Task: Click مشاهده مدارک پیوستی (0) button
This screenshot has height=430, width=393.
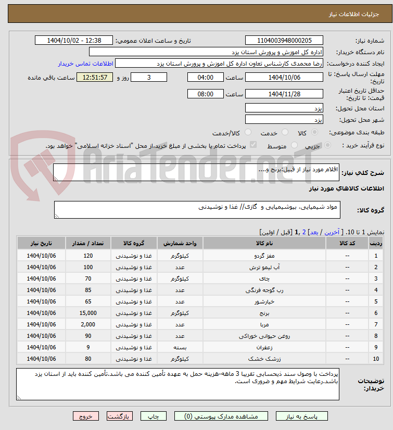Action: tap(221, 416)
